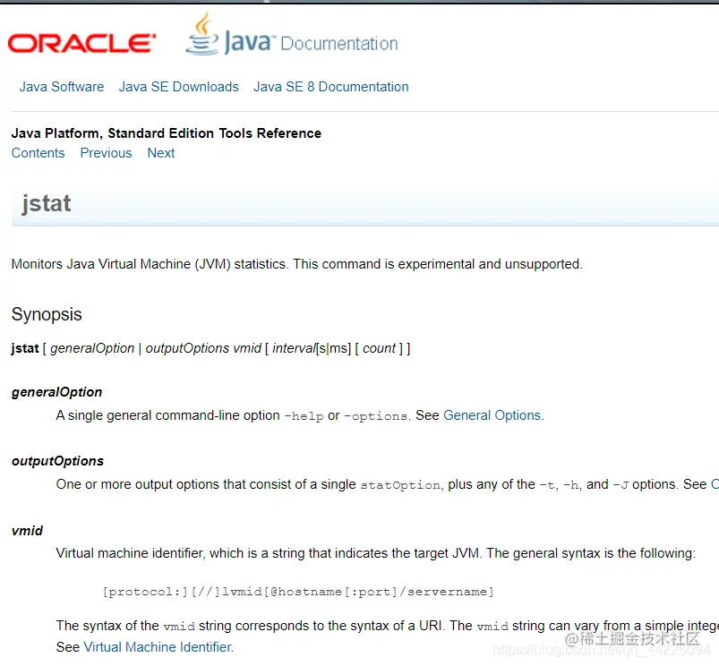
Task: Open Java SE 8 Documentation link
Action: pyautogui.click(x=331, y=87)
